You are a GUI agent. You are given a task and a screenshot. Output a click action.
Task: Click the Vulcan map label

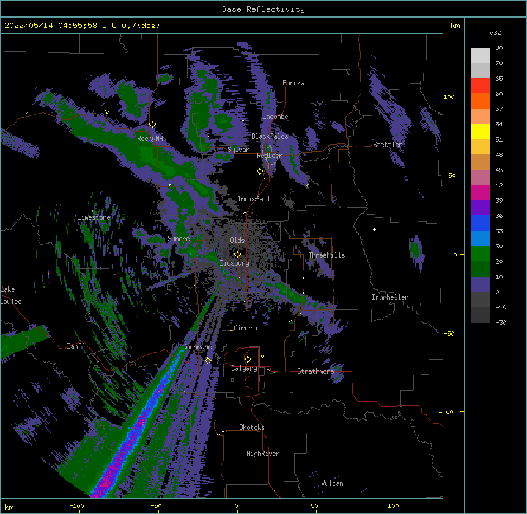[332, 483]
